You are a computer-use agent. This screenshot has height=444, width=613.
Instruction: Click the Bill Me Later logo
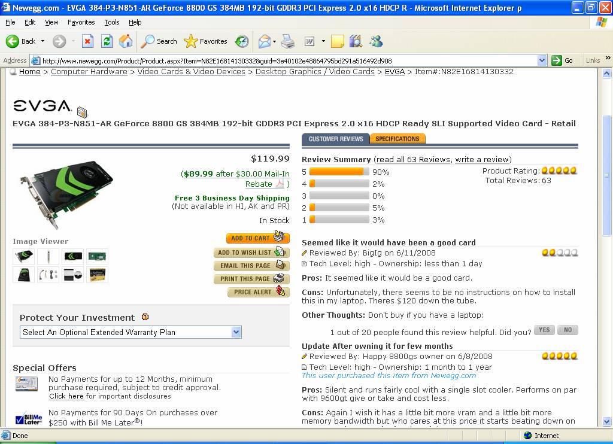pos(29,418)
